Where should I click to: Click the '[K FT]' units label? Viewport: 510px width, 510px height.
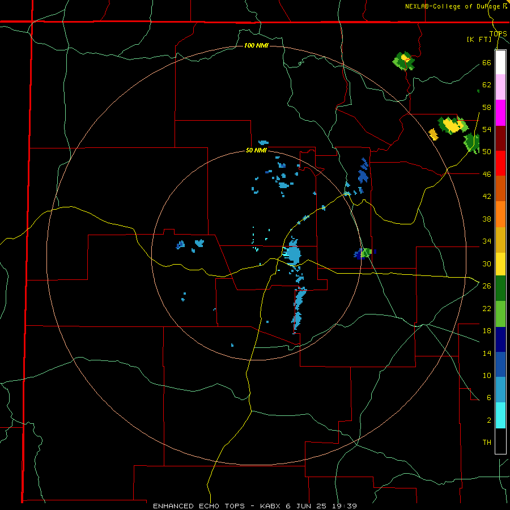pos(479,39)
